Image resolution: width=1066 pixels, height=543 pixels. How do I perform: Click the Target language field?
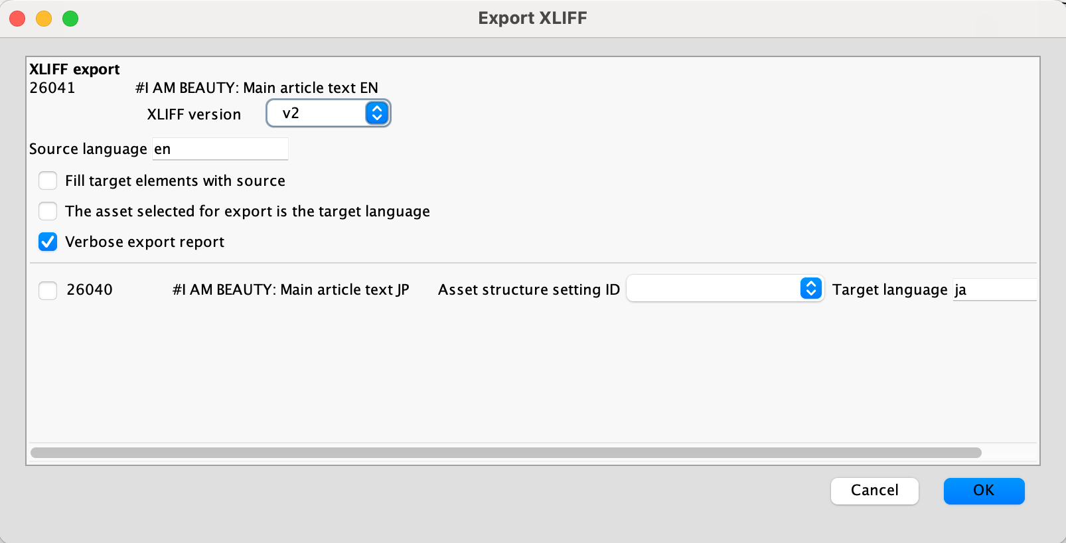994,290
